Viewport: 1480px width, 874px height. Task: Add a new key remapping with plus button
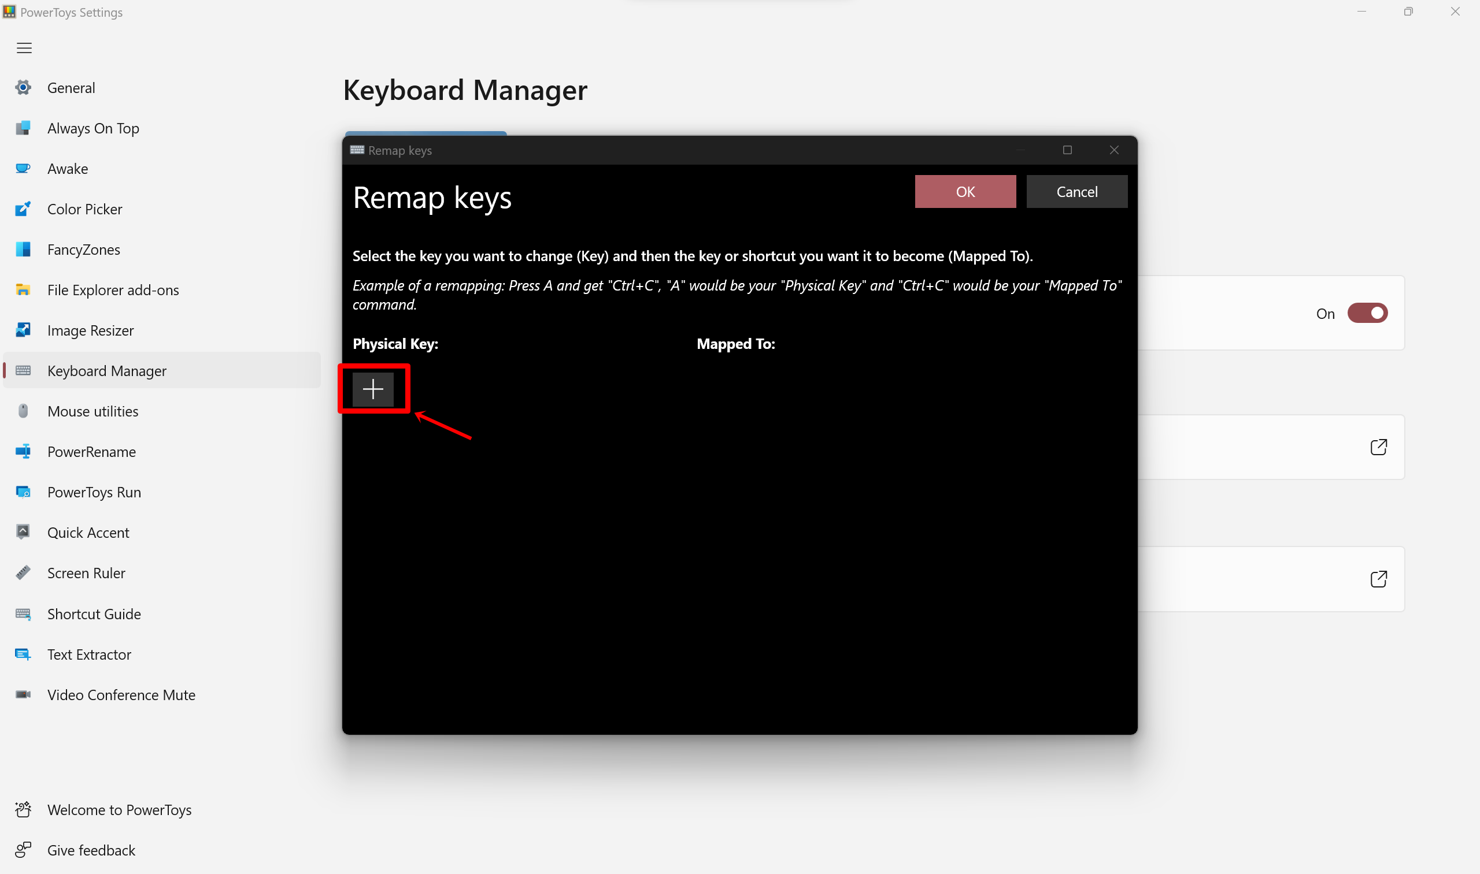(x=373, y=389)
